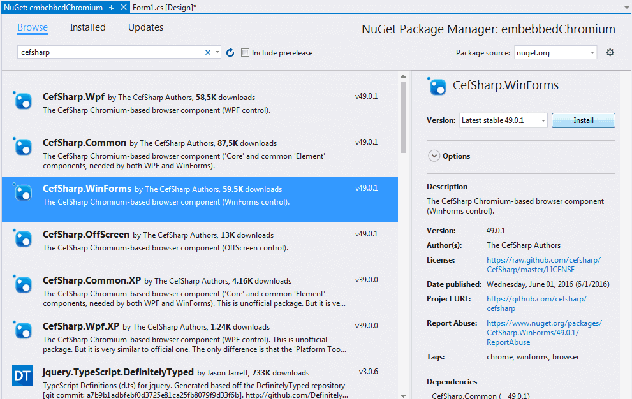
Task: Click the jquery.TypeScript.DefinitelyTyped DT icon
Action: pyautogui.click(x=22, y=376)
